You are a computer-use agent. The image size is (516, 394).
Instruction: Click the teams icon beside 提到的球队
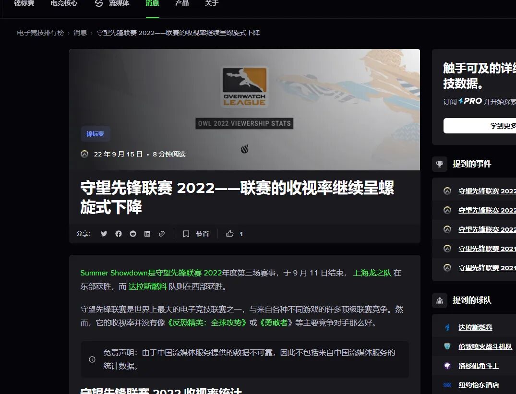pos(440,300)
